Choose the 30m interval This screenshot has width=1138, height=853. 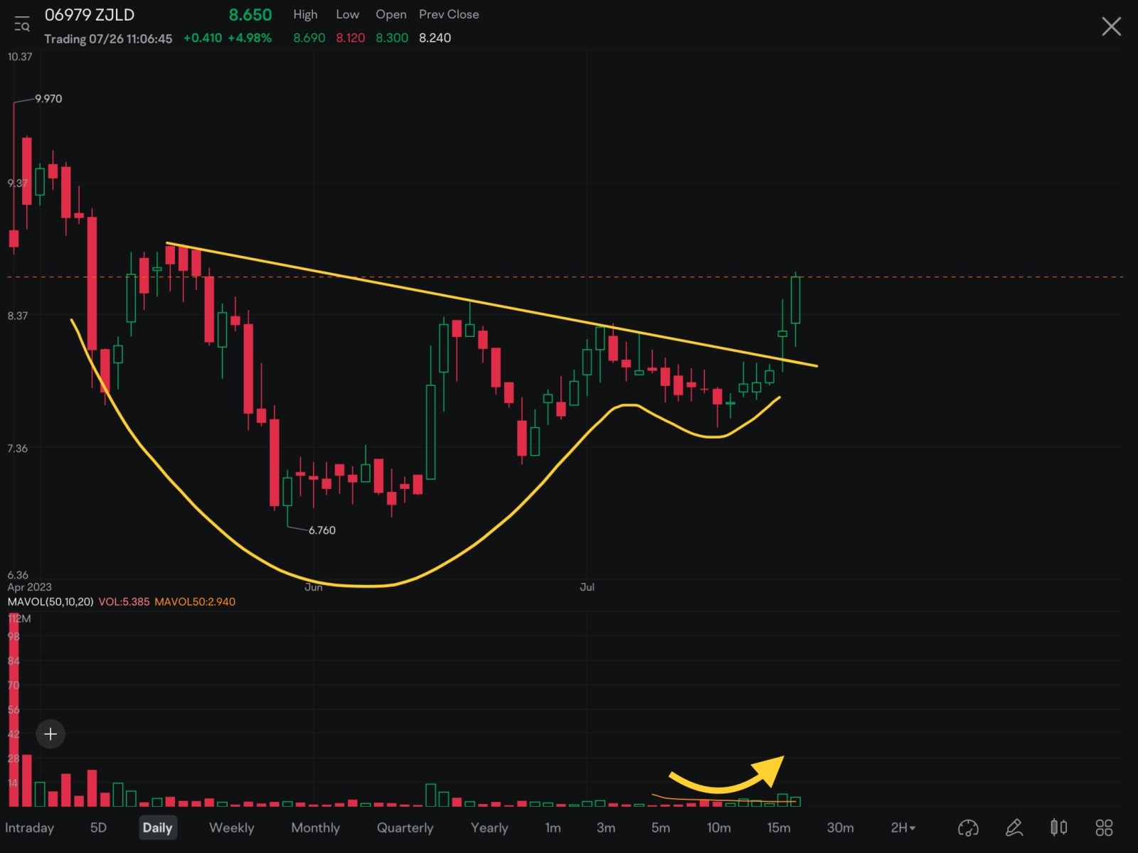tap(840, 827)
